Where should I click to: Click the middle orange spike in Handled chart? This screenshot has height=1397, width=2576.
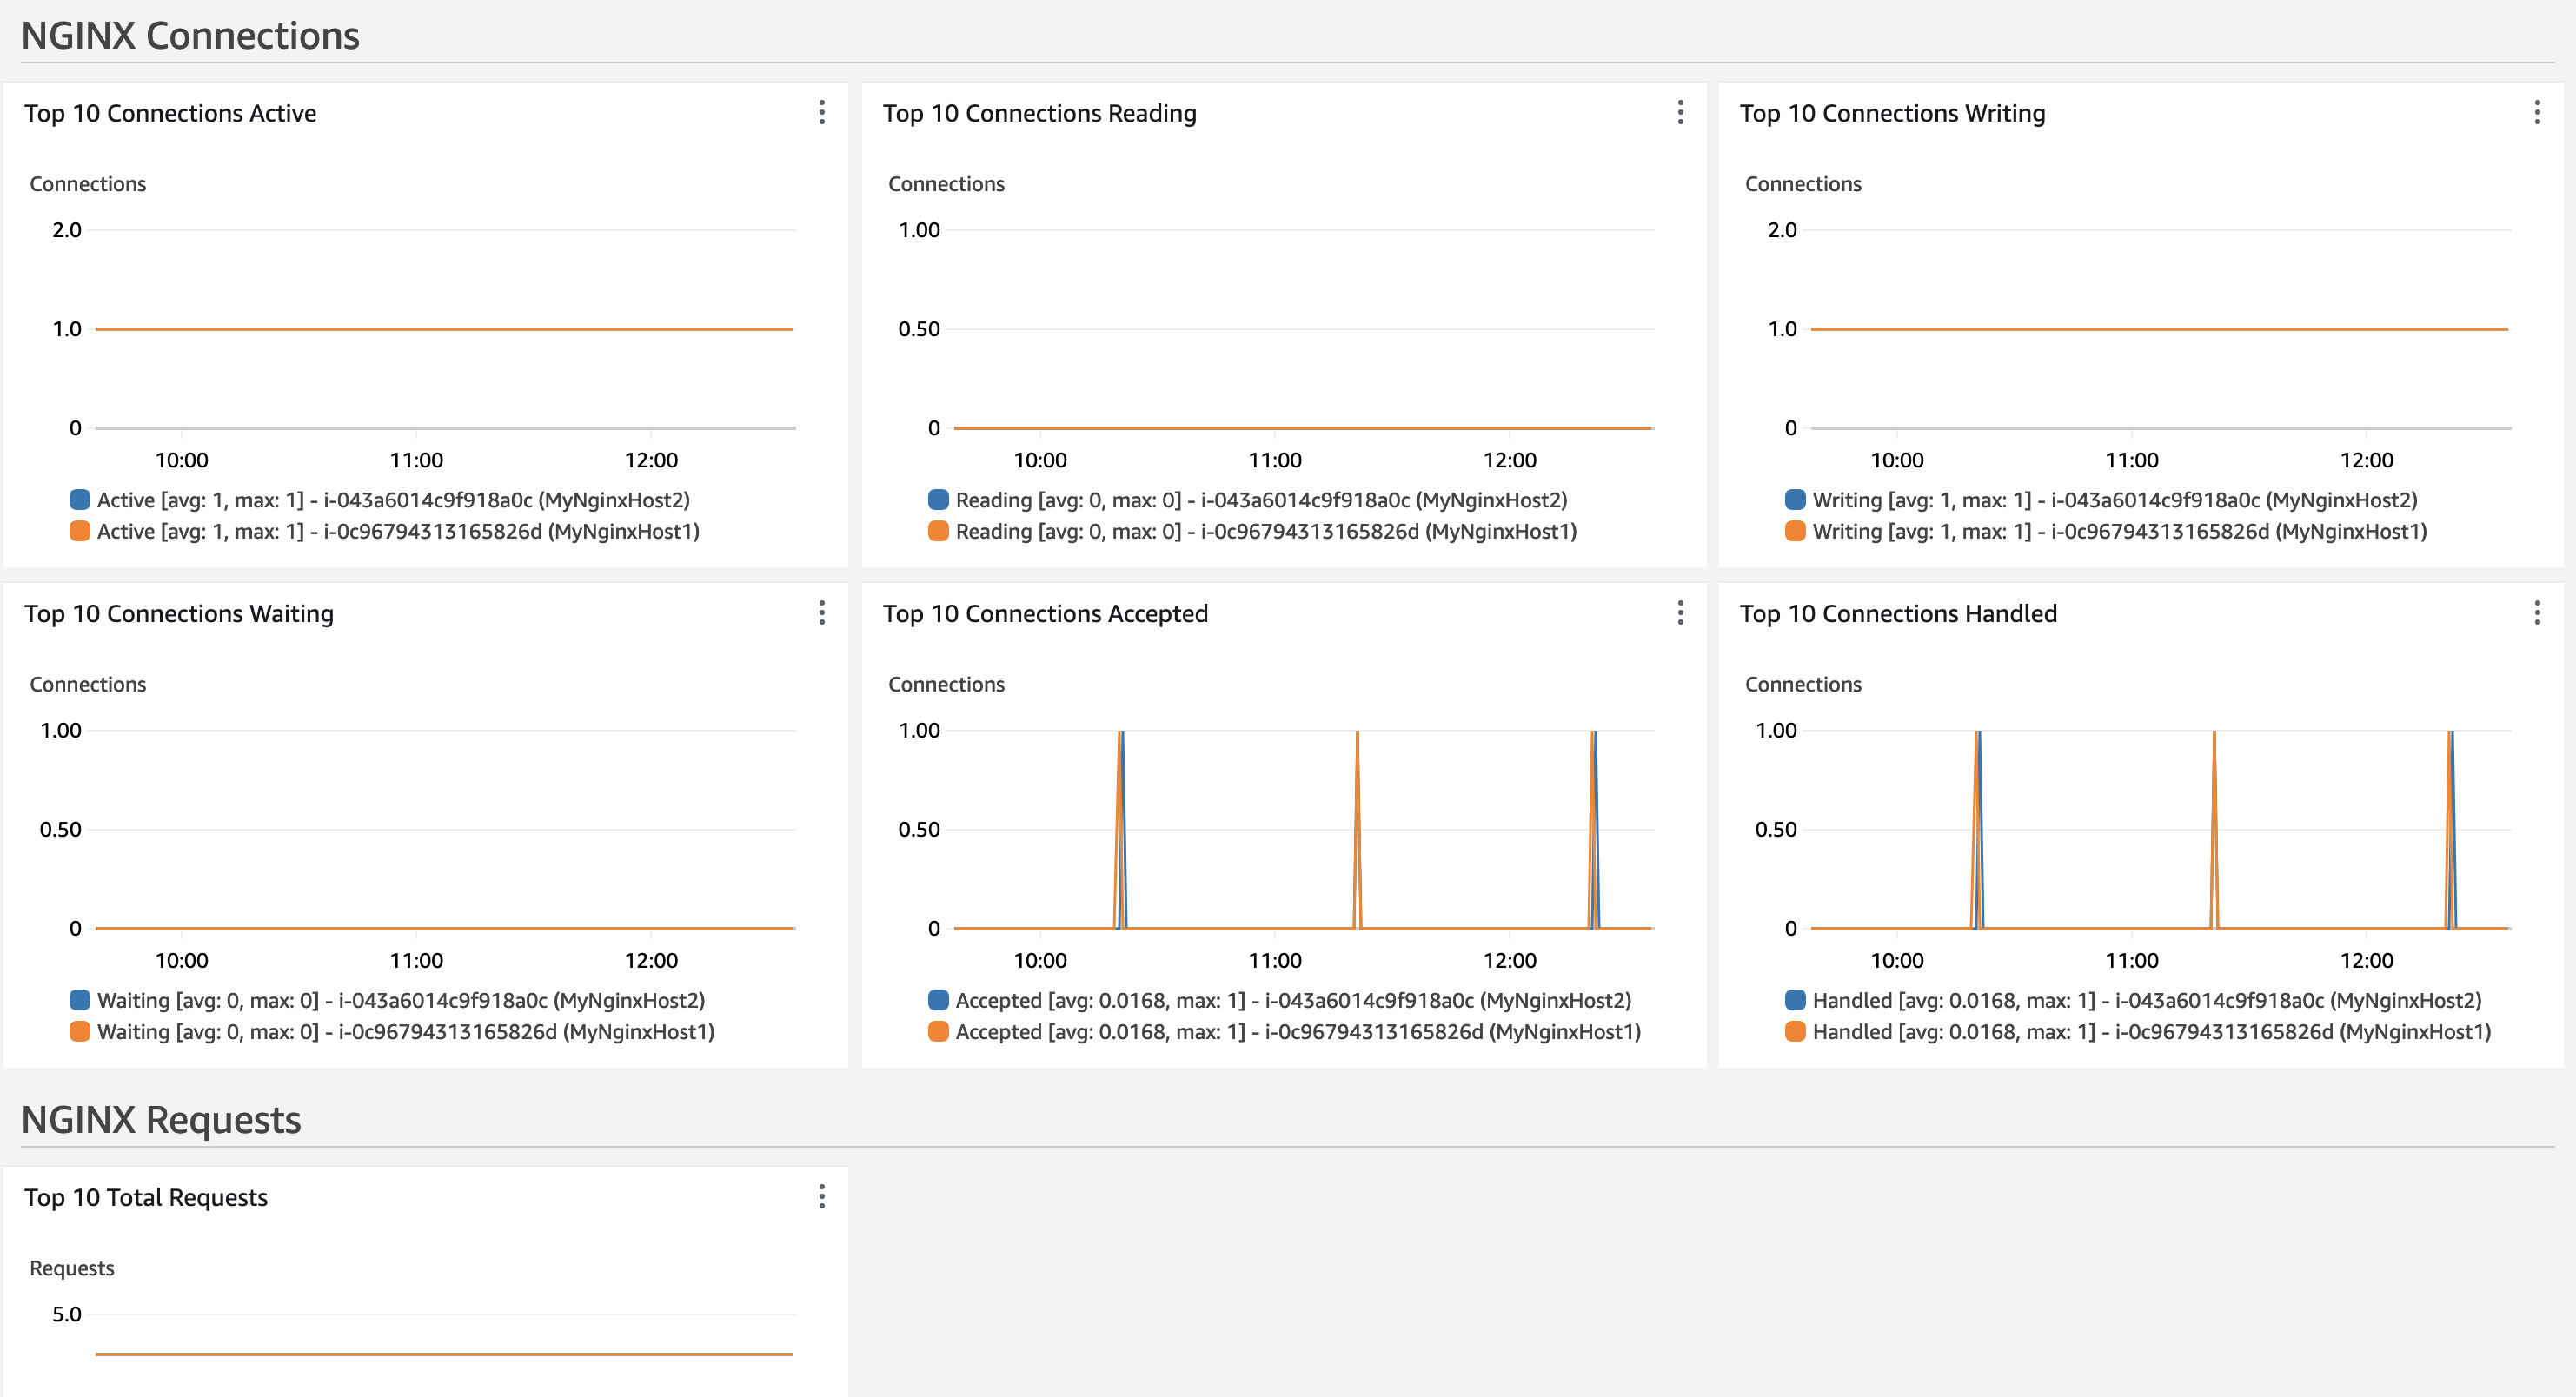click(2214, 830)
